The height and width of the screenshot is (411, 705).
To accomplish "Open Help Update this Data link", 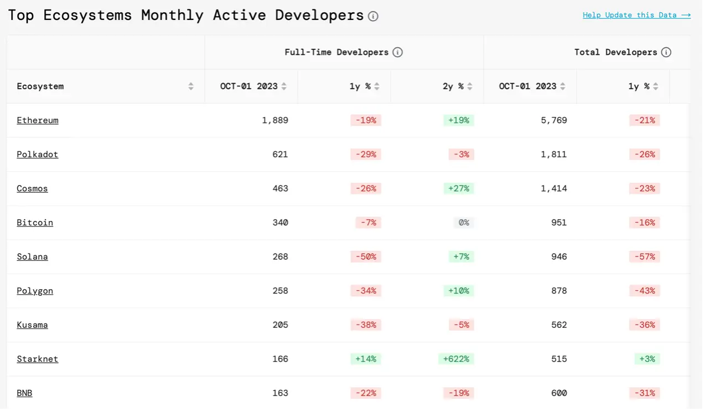I will [636, 15].
